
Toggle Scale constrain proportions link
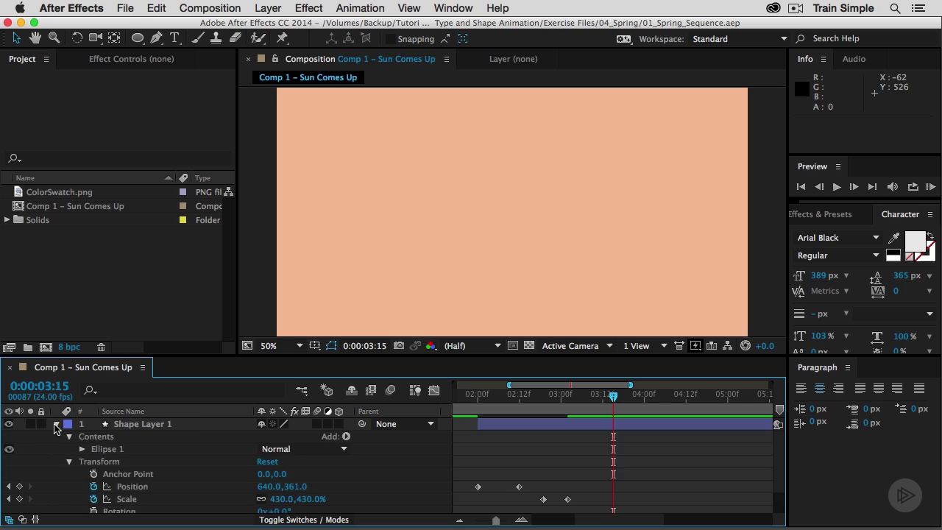click(x=261, y=499)
